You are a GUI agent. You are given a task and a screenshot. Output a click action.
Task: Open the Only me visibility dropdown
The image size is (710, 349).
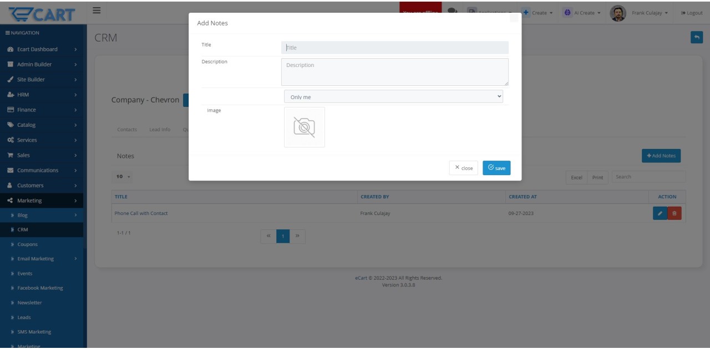click(393, 96)
